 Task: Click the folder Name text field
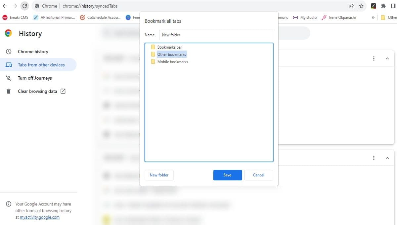click(x=216, y=35)
